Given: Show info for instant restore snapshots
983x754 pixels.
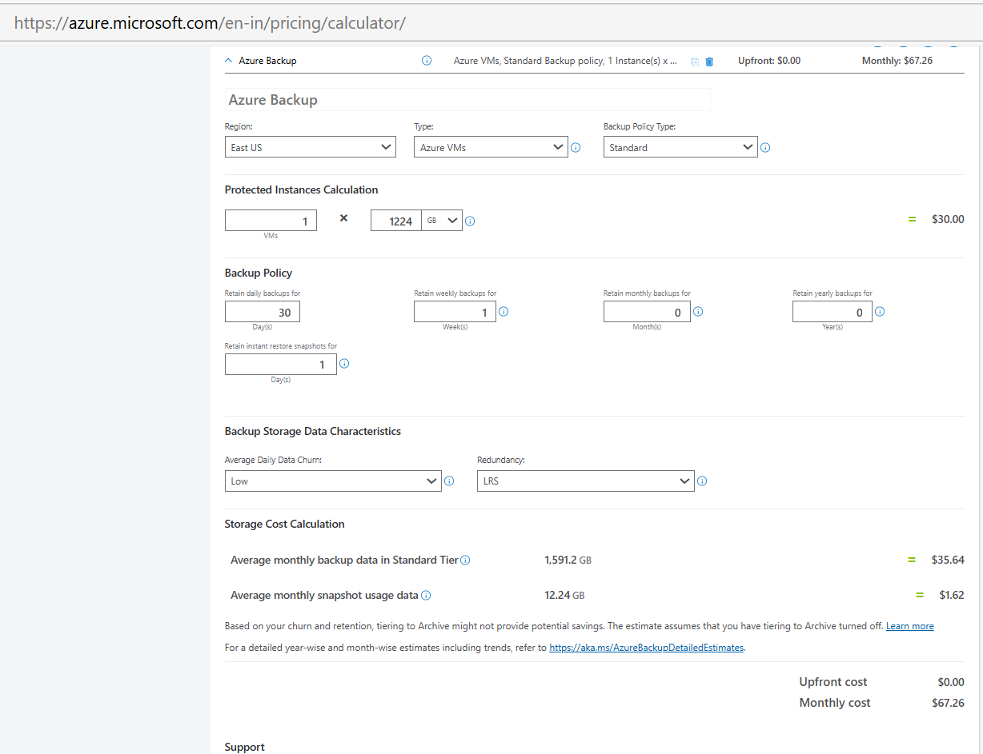Looking at the screenshot, I should 344,364.
